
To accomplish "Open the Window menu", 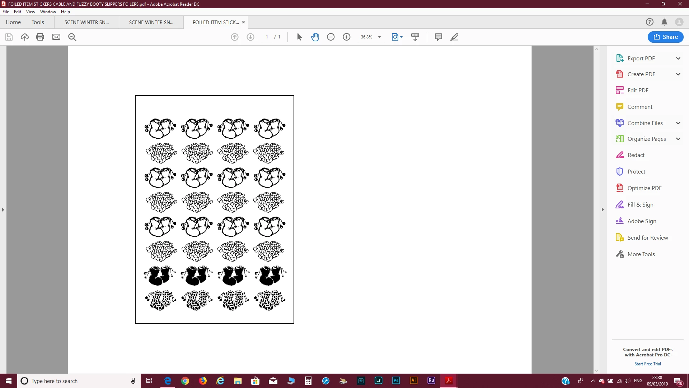I will (48, 11).
